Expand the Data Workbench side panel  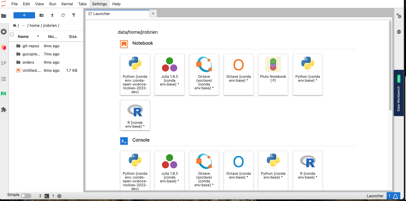click(x=398, y=93)
